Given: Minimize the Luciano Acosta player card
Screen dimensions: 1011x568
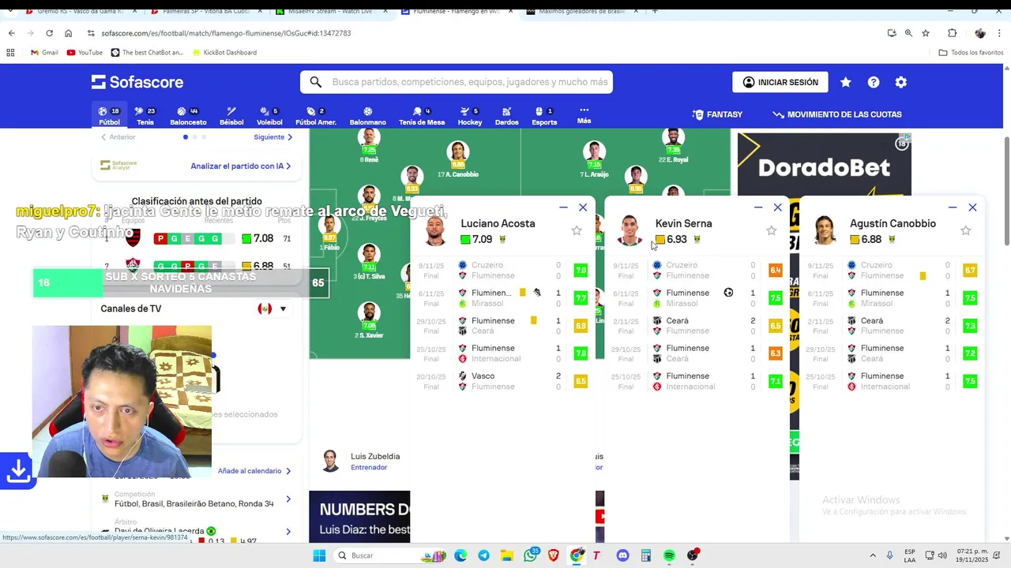Looking at the screenshot, I should 563,207.
